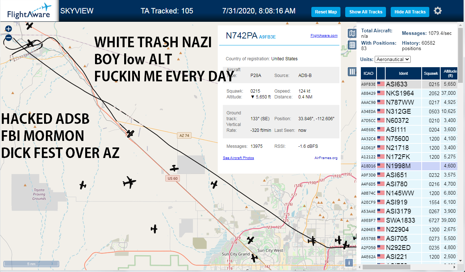Image resolution: width=465 pixels, height=272 pixels.
Task: Select the N292ED row
Action: (x=409, y=248)
